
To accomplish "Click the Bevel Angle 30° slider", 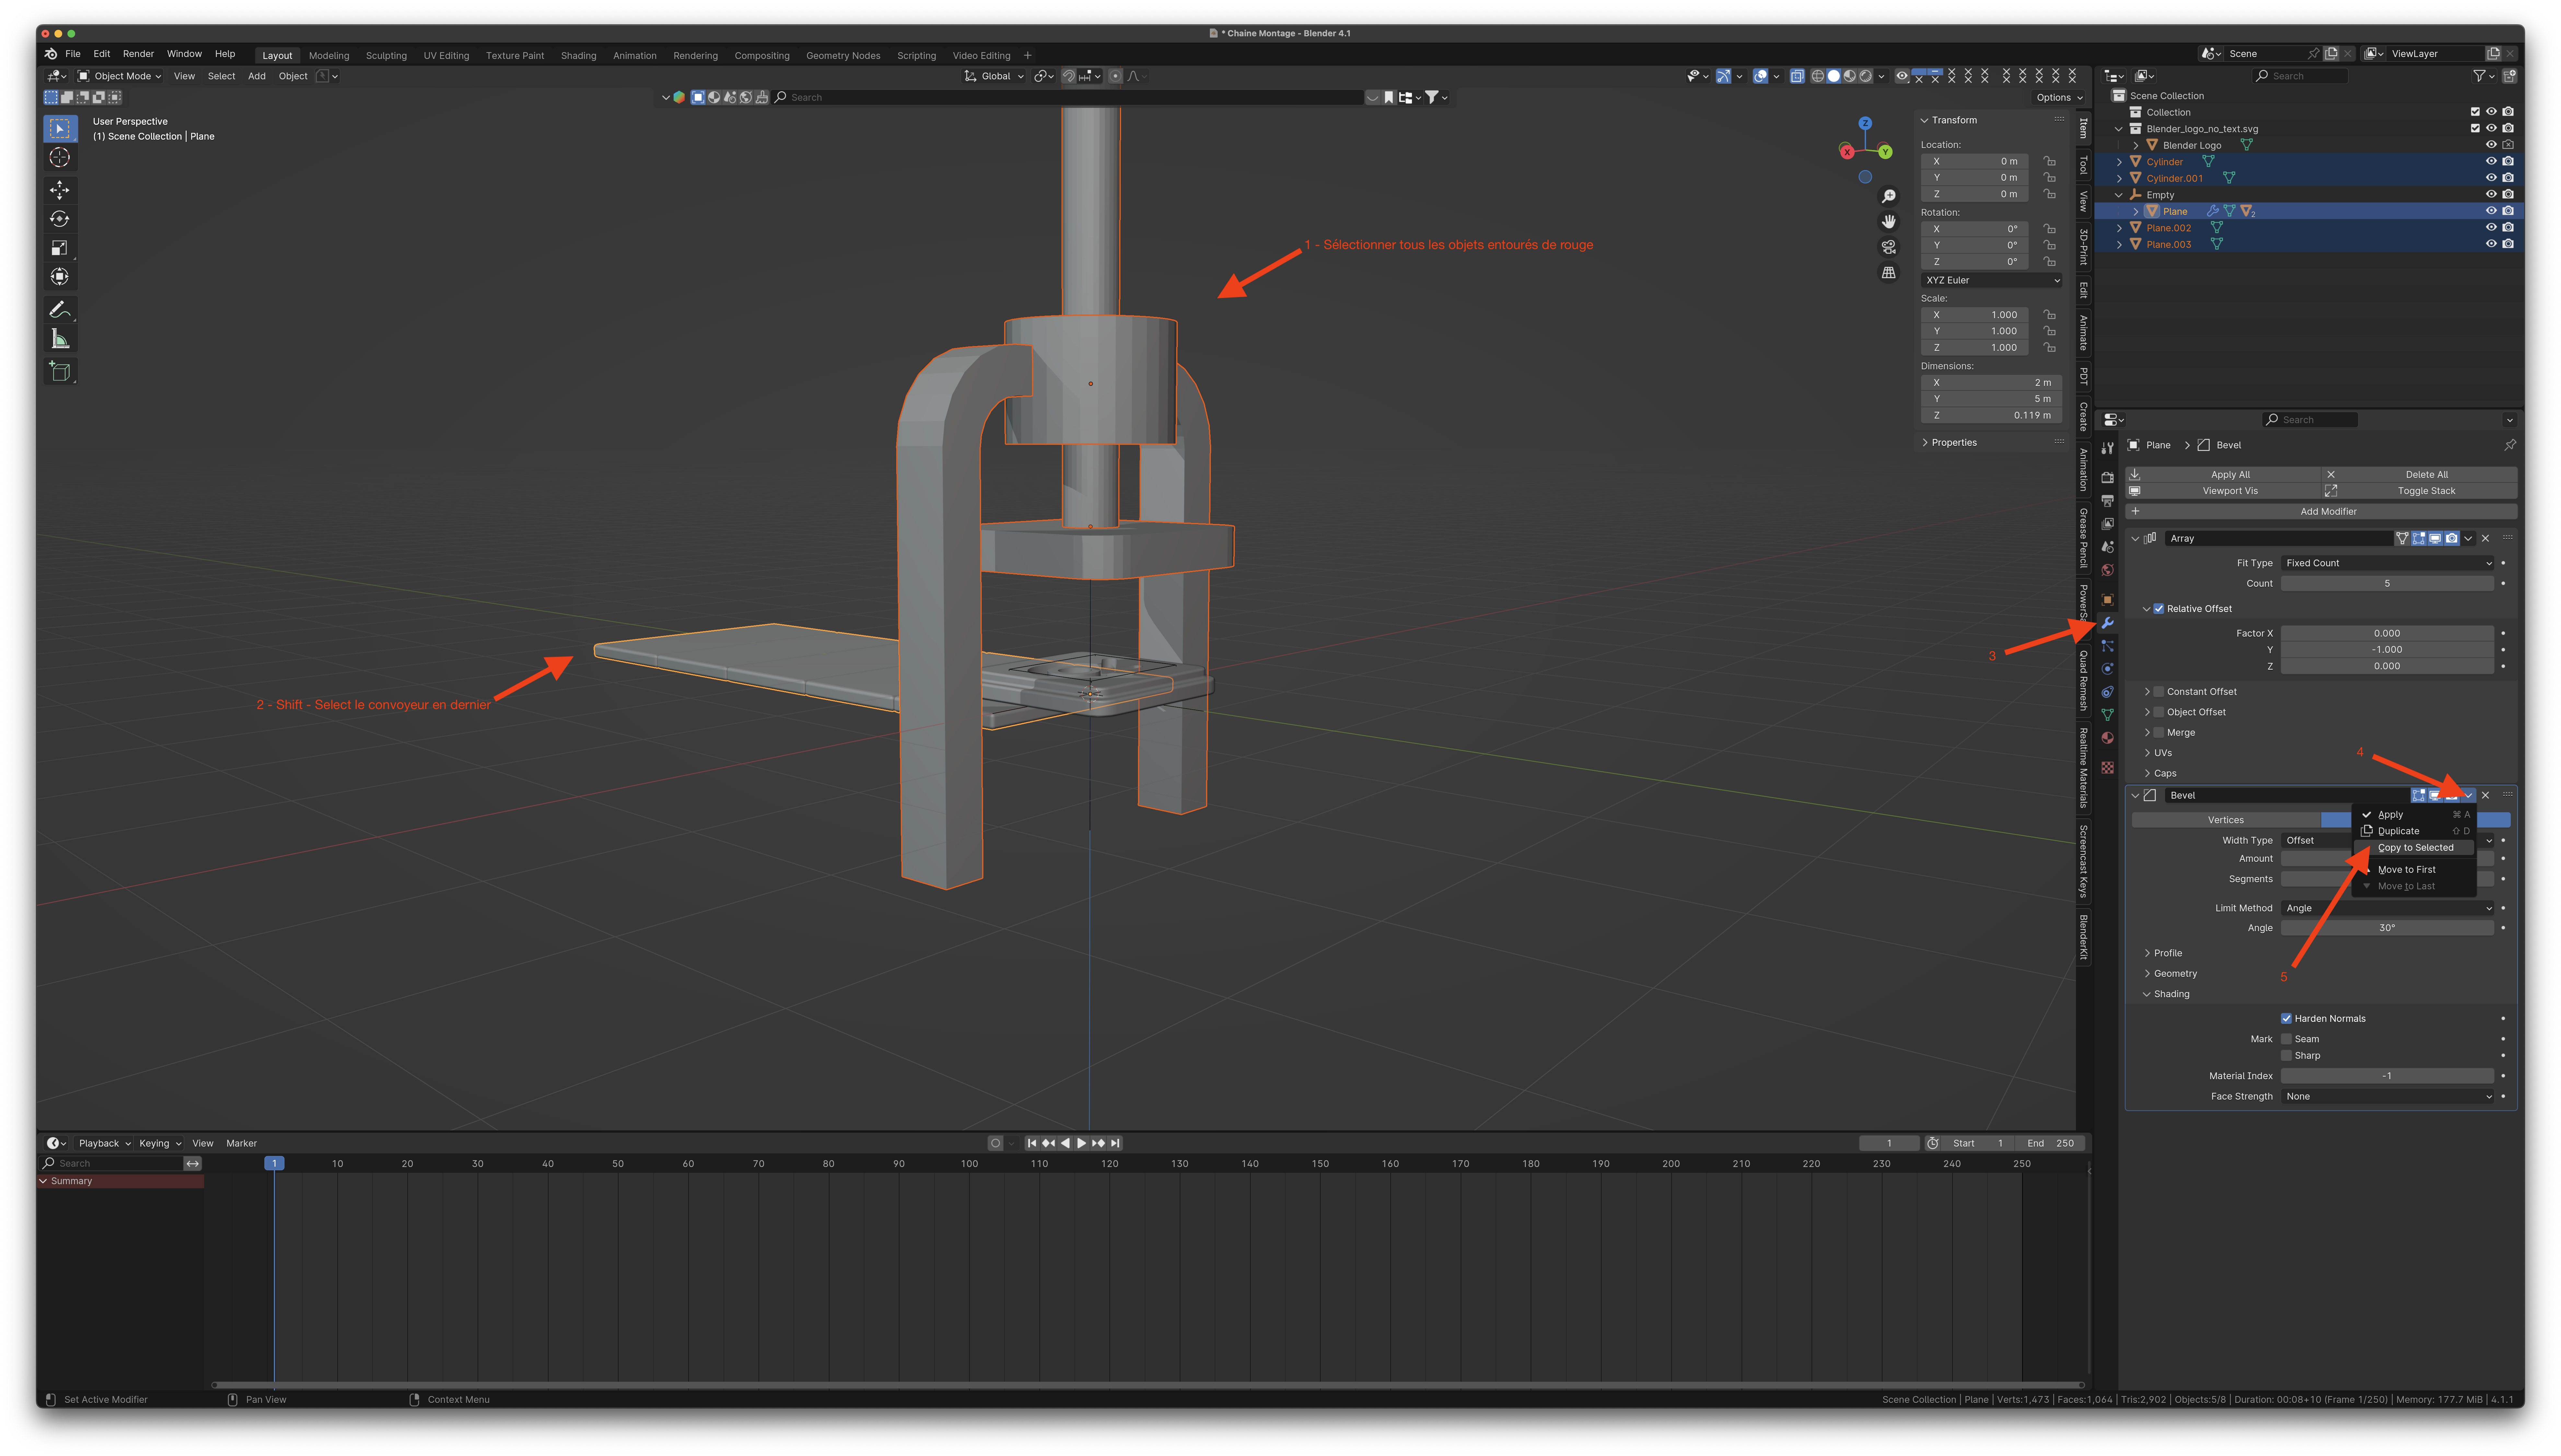I will [2387, 928].
